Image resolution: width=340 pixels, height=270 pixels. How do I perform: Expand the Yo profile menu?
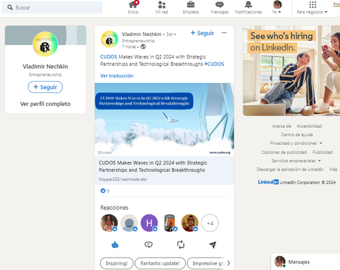pos(277,7)
